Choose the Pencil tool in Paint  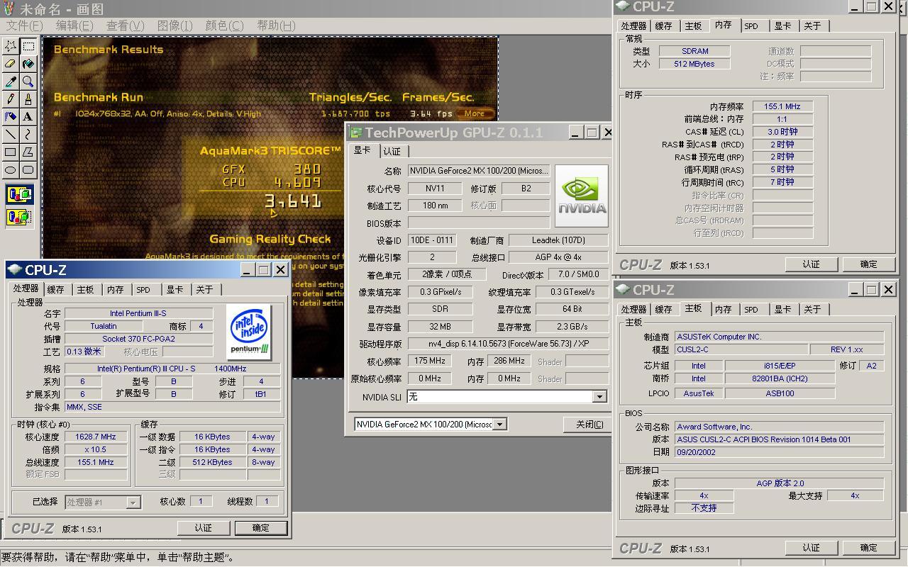click(x=11, y=99)
